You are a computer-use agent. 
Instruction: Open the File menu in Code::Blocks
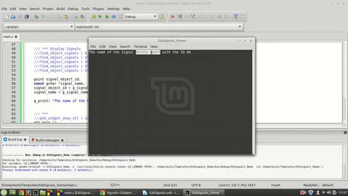click(x=4, y=9)
